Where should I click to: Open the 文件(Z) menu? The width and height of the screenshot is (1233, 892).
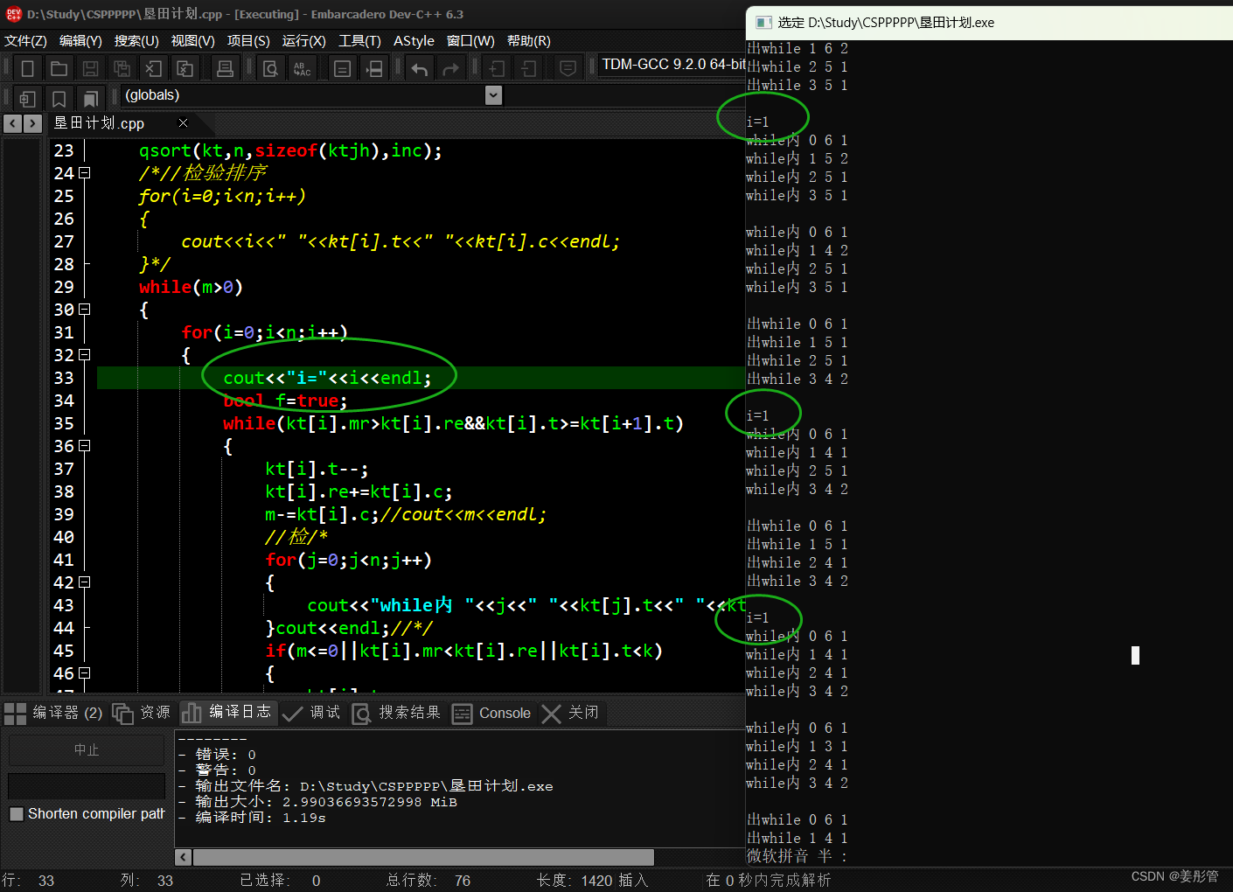click(25, 41)
